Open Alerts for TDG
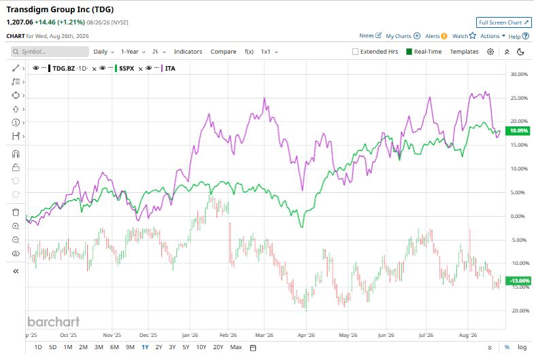 (436, 36)
